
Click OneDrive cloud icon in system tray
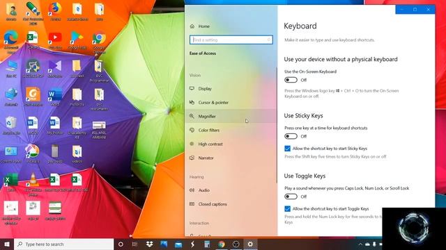tap(367, 244)
